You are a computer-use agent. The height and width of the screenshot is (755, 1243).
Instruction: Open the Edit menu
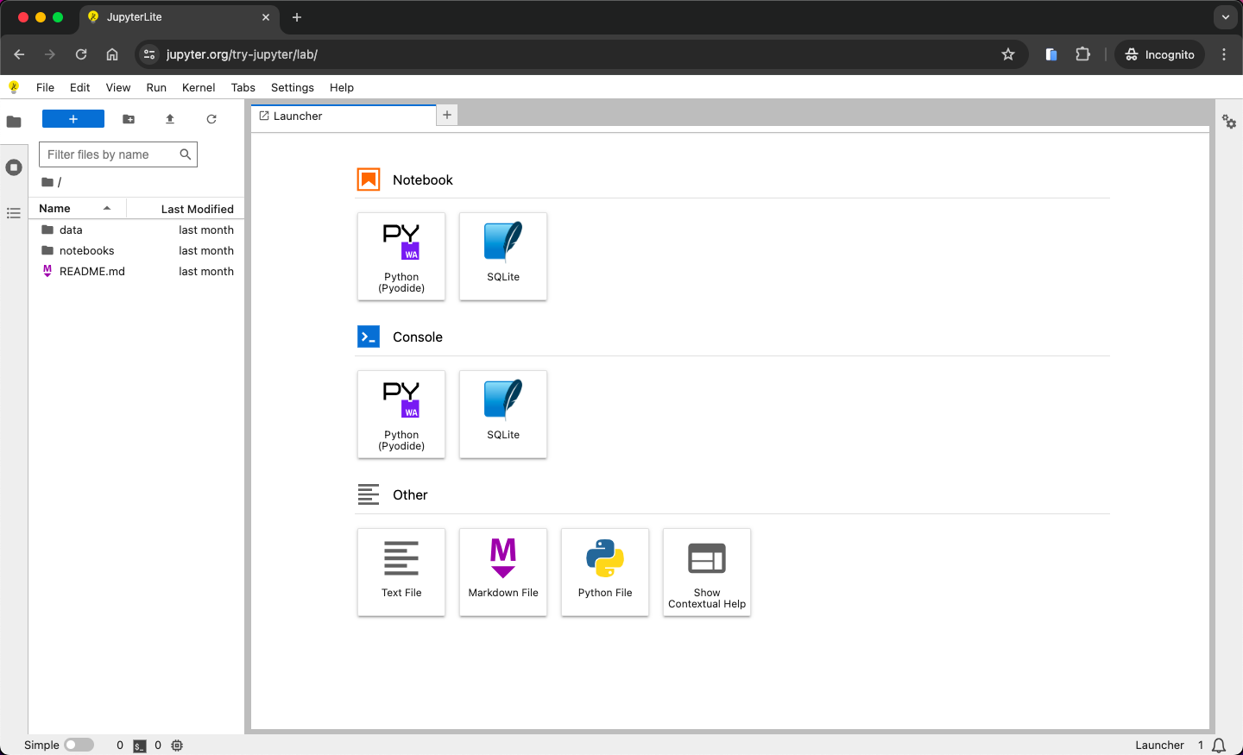pos(80,87)
